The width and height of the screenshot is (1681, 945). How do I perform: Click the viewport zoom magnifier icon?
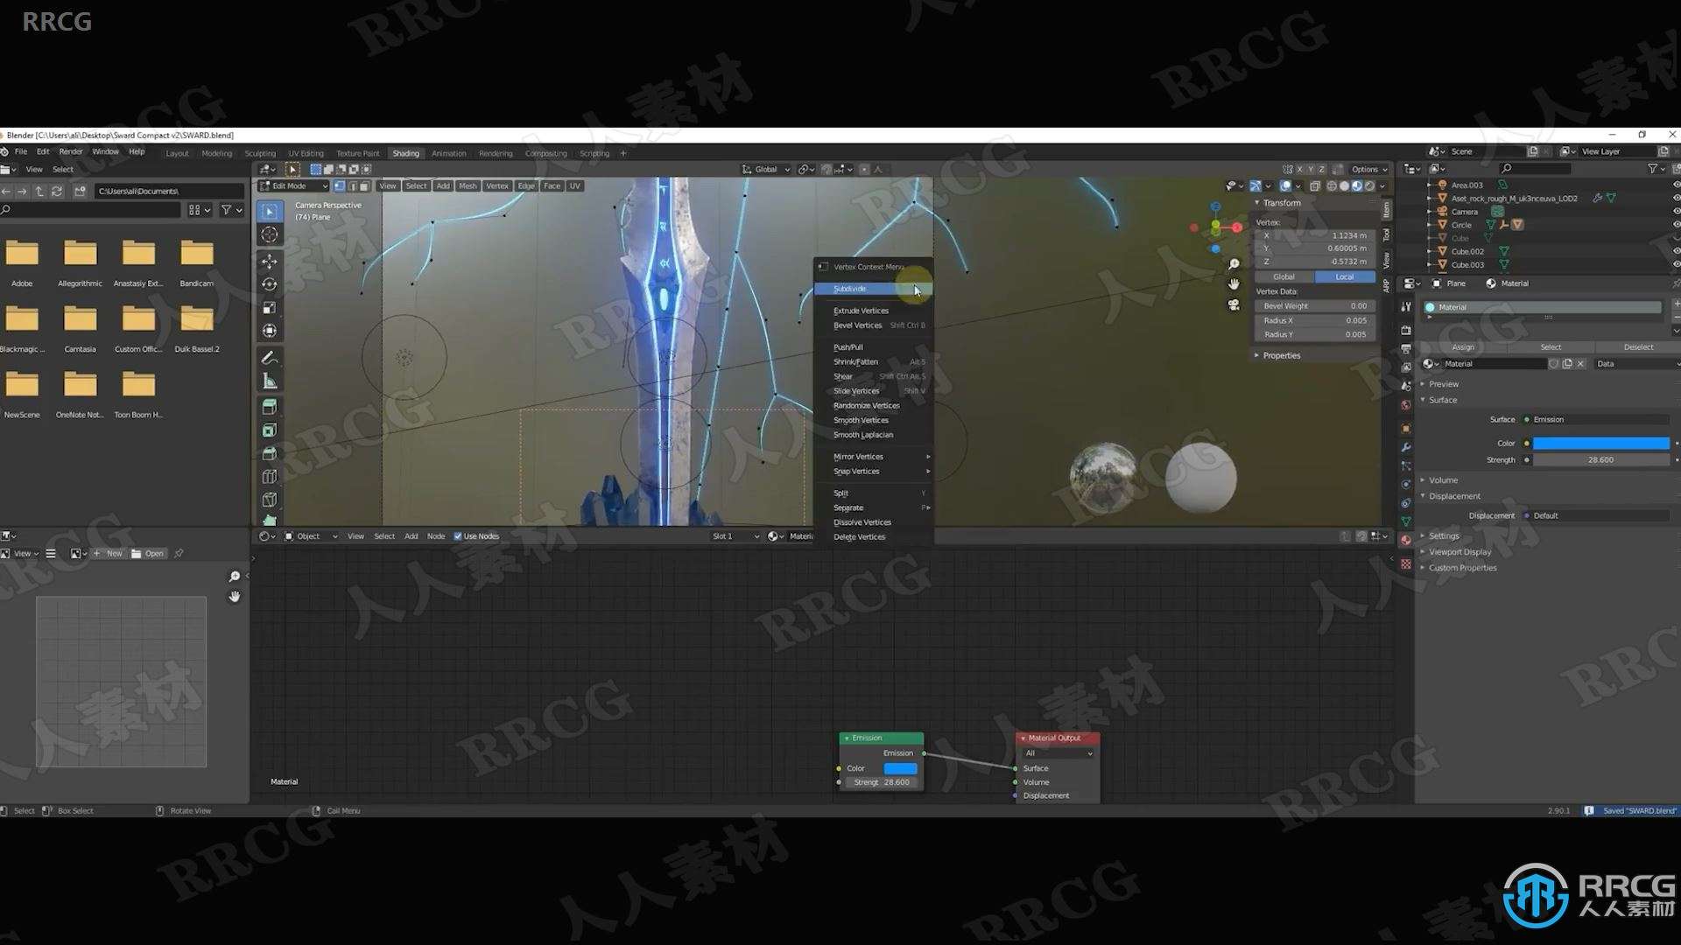point(1234,264)
